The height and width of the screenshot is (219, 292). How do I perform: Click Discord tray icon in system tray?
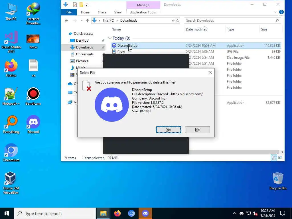pos(241,213)
